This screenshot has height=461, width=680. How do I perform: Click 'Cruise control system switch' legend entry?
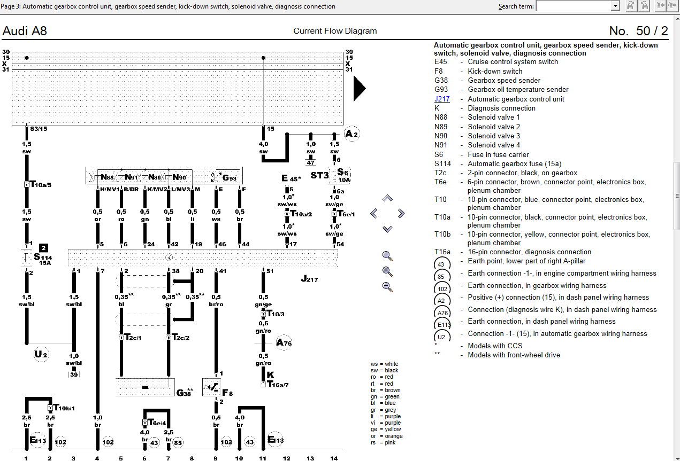click(x=513, y=62)
